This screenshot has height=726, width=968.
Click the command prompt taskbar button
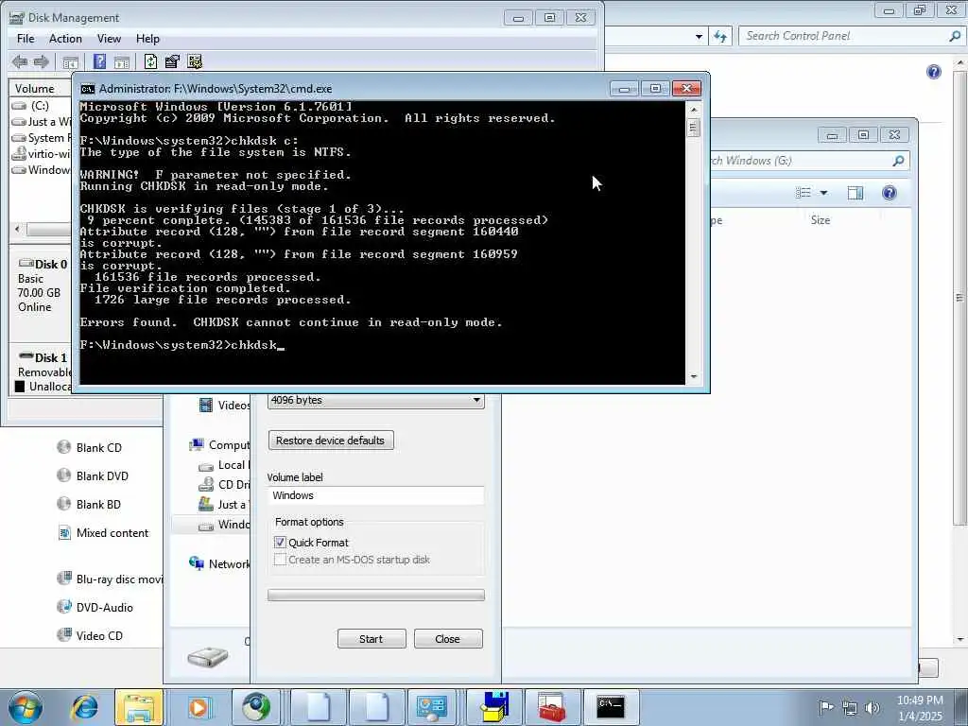tap(611, 707)
